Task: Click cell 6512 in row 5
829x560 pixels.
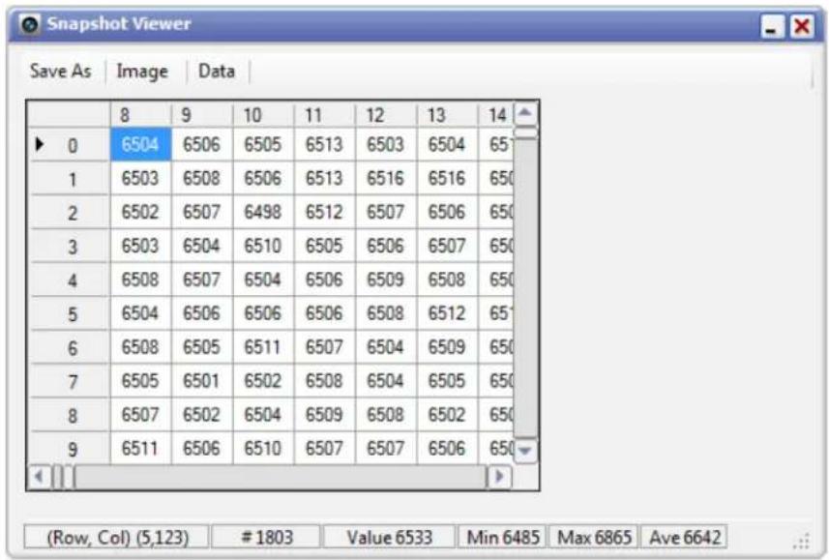Action: pos(447,313)
